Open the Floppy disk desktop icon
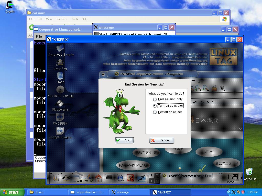 coord(60,106)
